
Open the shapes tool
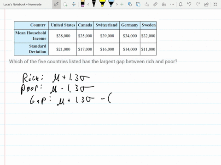[x=130, y=4]
